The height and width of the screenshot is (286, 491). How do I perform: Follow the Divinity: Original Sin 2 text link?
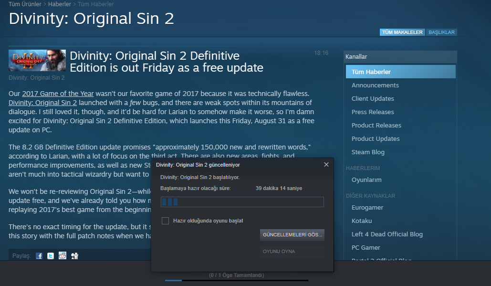coord(42,103)
